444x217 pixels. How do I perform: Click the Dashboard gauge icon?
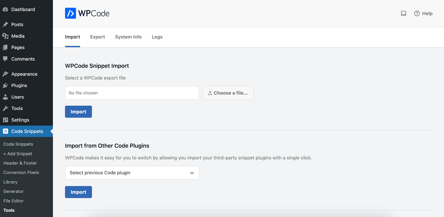pyautogui.click(x=5, y=9)
